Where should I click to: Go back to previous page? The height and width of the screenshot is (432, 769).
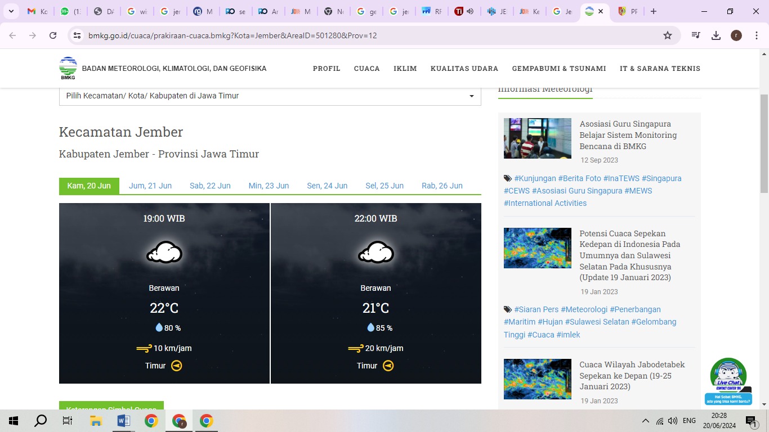coord(12,35)
